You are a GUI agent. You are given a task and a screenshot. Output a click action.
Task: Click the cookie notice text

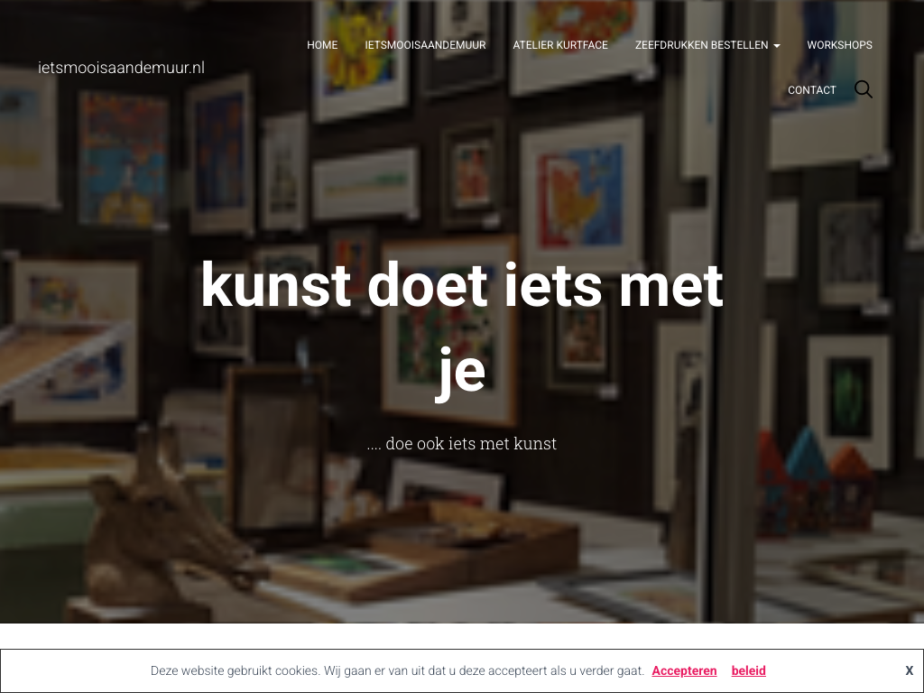point(397,670)
